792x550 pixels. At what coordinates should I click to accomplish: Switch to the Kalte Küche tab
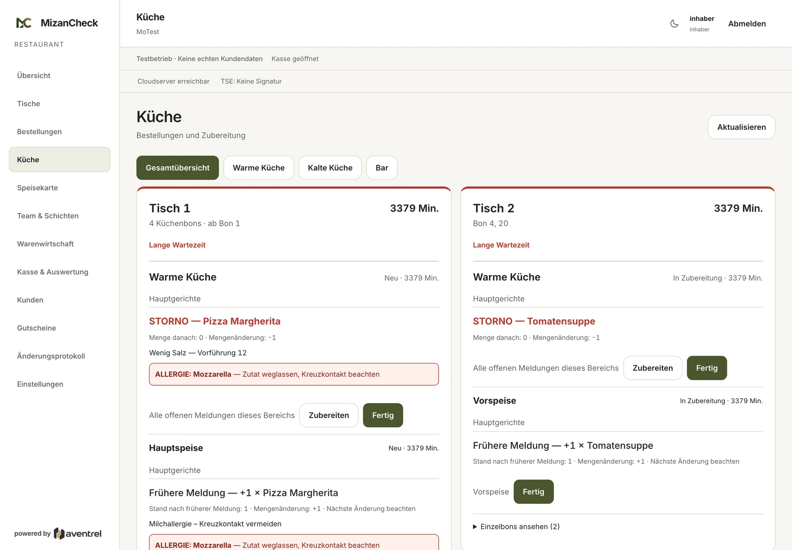[330, 168]
